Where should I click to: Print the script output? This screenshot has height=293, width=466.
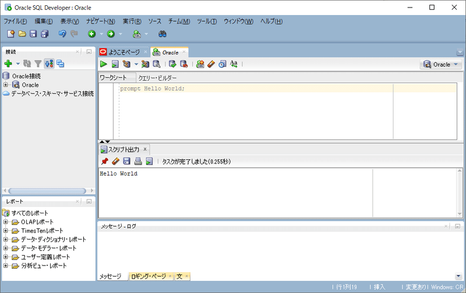click(138, 162)
